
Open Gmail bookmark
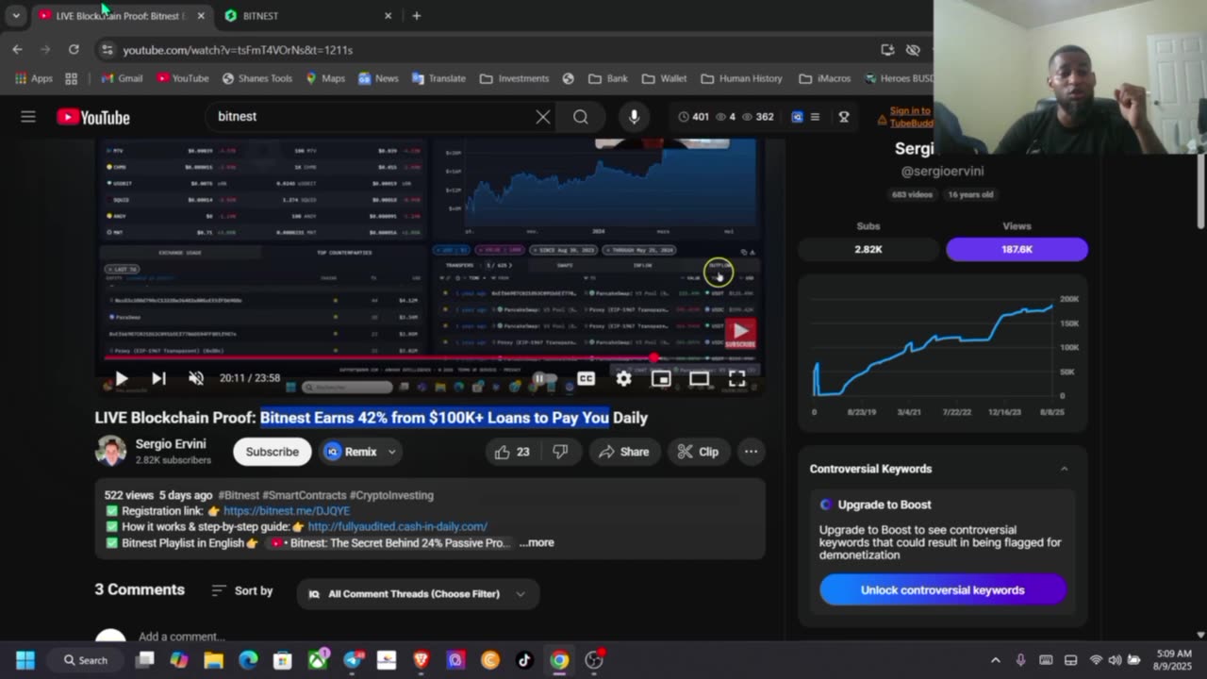coord(122,78)
